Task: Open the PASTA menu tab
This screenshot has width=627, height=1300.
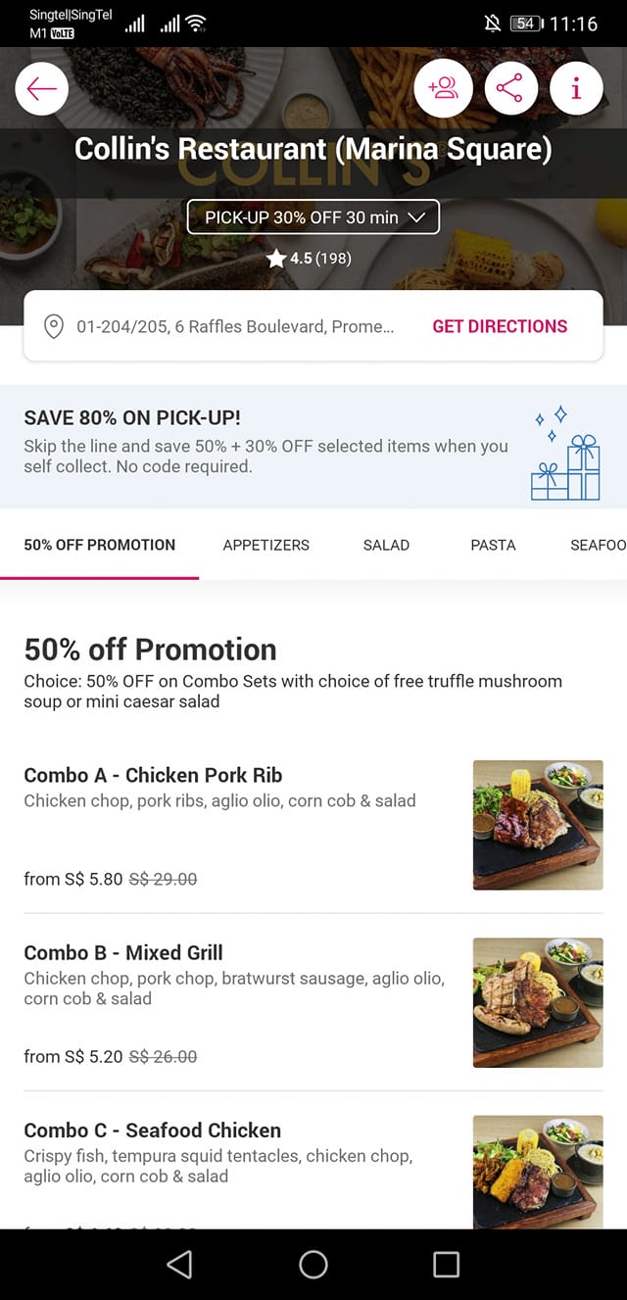Action: coord(493,545)
